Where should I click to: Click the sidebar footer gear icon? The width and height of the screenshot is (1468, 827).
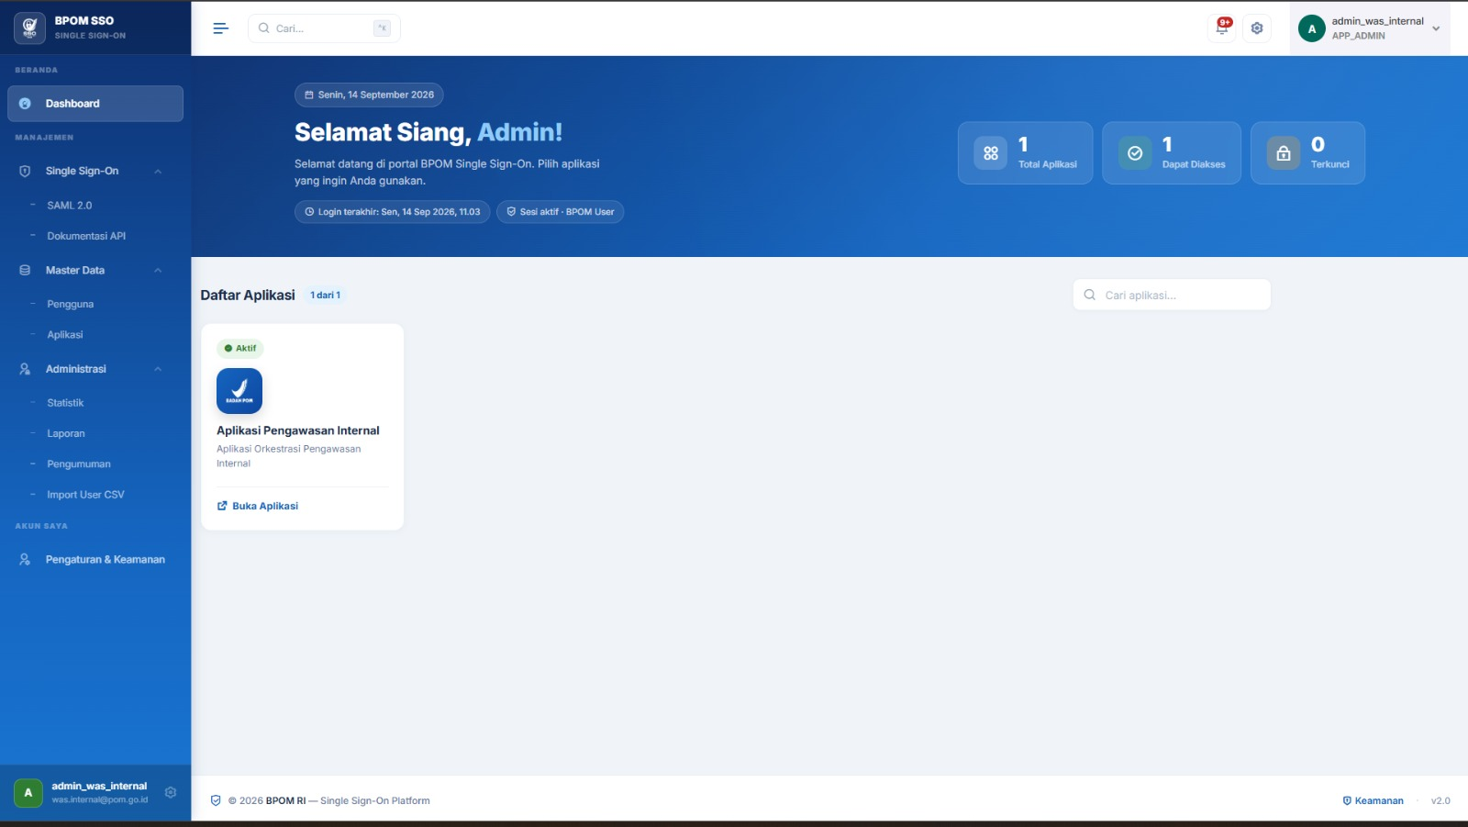coord(171,792)
